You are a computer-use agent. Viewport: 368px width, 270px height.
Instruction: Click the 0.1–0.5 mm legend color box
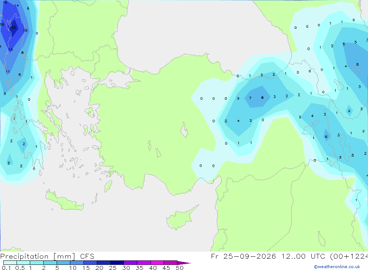pos(10,263)
